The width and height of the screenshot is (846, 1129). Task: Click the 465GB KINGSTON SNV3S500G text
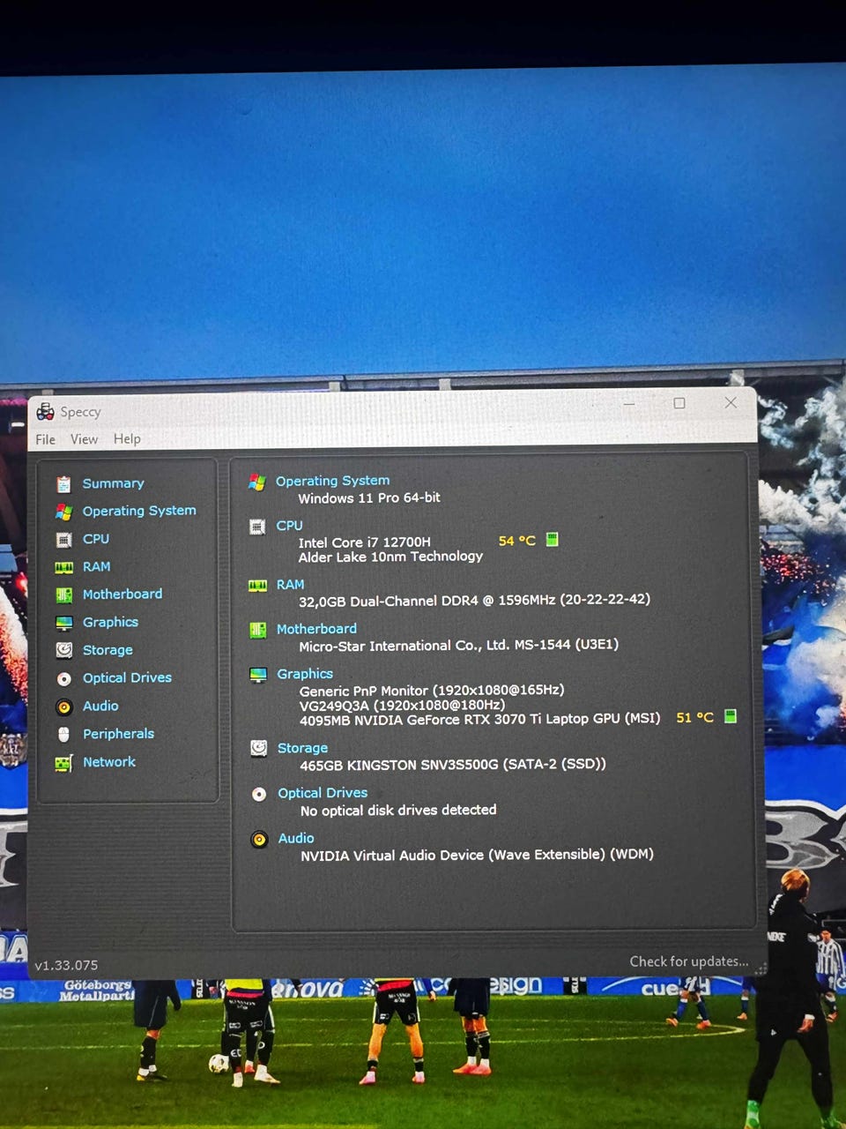click(453, 765)
